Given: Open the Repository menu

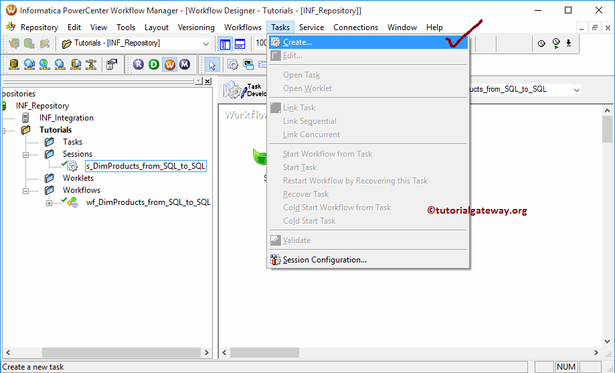Looking at the screenshot, I should (39, 27).
